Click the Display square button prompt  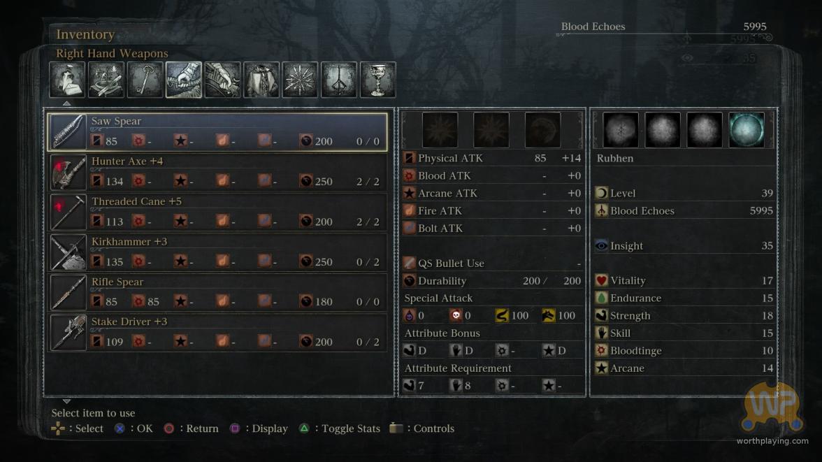(x=259, y=428)
